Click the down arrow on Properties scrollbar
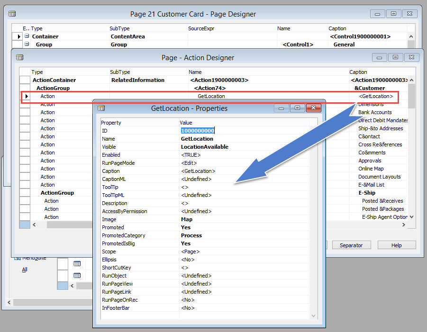 [x=313, y=316]
